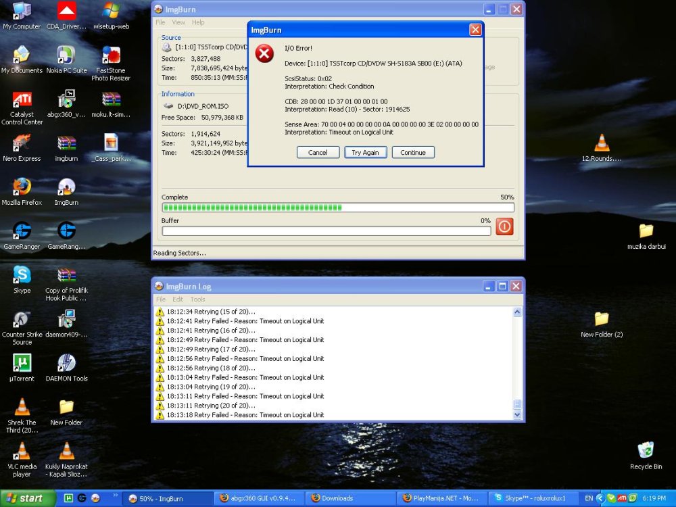
Task: Minimize the ImgBurn Log window
Action: tap(489, 286)
